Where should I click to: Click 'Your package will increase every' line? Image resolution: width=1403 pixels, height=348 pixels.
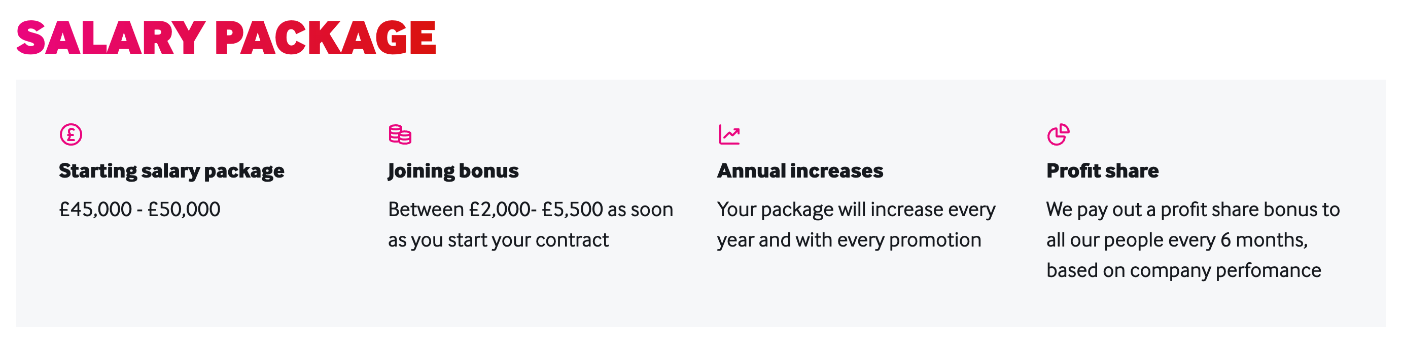[856, 210]
